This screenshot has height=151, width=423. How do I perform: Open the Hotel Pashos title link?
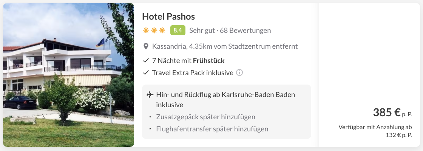[168, 17]
